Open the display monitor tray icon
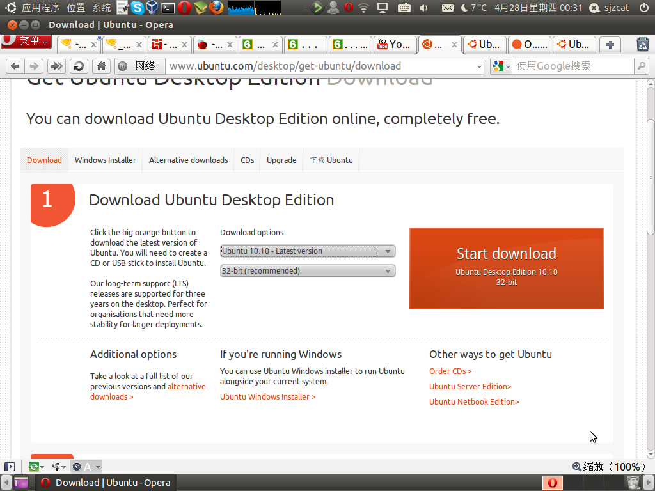The width and height of the screenshot is (655, 491). click(x=383, y=8)
